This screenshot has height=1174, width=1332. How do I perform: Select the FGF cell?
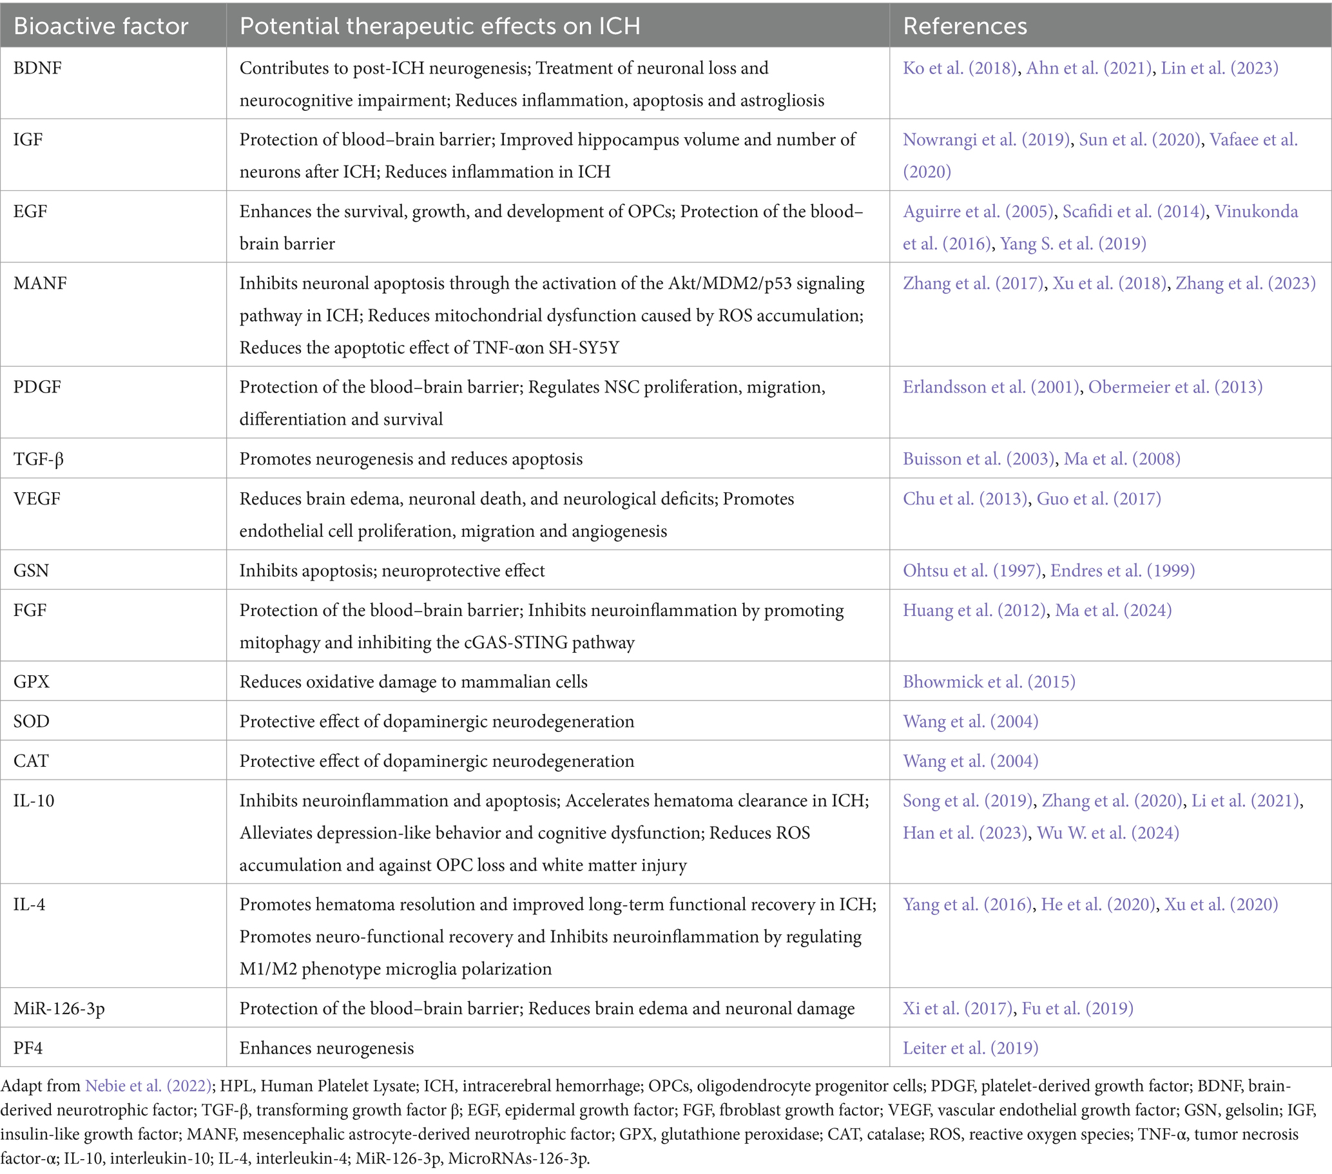[x=113, y=626]
